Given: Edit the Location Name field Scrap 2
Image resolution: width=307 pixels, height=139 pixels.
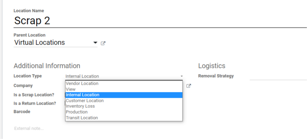Looking at the screenshot, I should [138, 21].
